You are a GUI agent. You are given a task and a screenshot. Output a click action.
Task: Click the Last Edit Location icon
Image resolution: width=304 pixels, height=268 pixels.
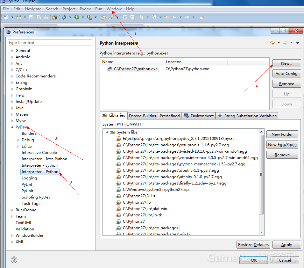pyautogui.click(x=167, y=17)
